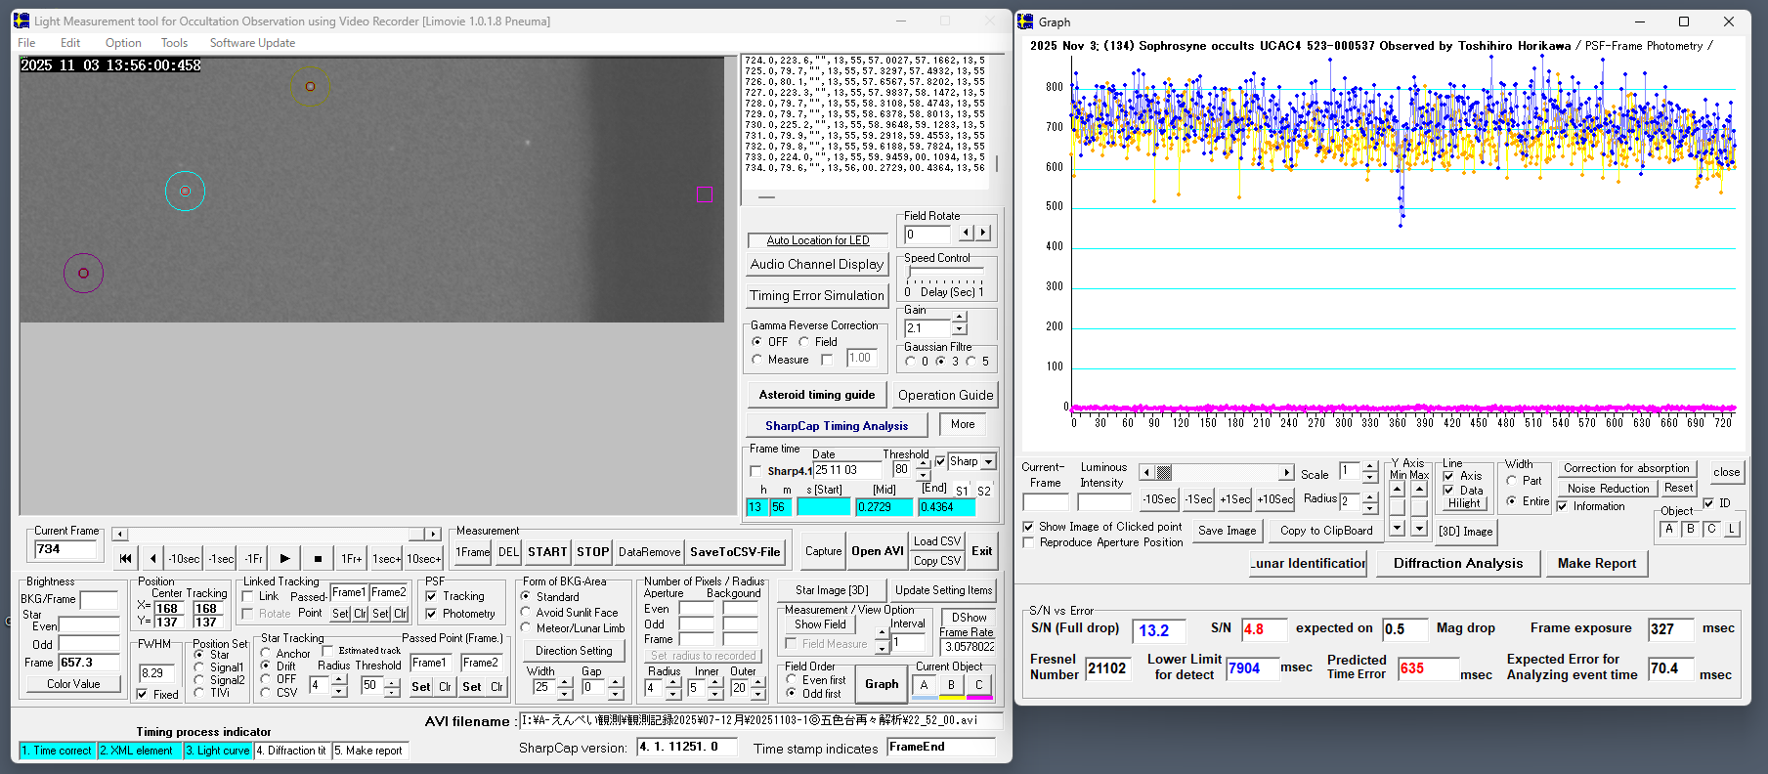Click the Diffraction Analysis button
The image size is (1768, 774).
1457,564
